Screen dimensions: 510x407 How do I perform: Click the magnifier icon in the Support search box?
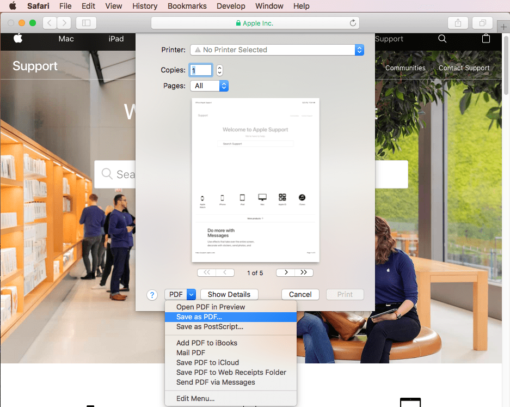tap(107, 174)
